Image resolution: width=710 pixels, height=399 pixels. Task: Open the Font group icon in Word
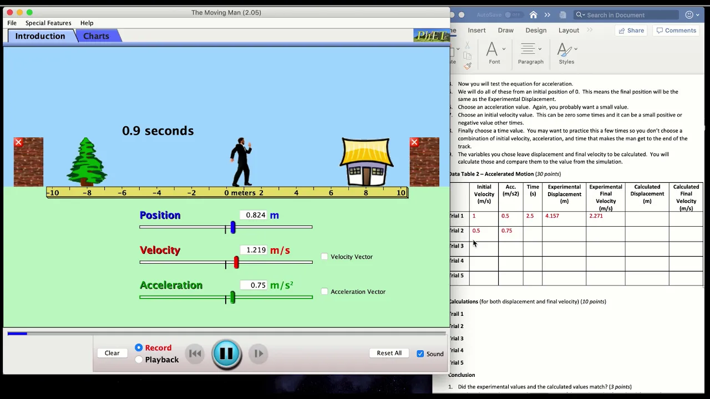coord(492,50)
